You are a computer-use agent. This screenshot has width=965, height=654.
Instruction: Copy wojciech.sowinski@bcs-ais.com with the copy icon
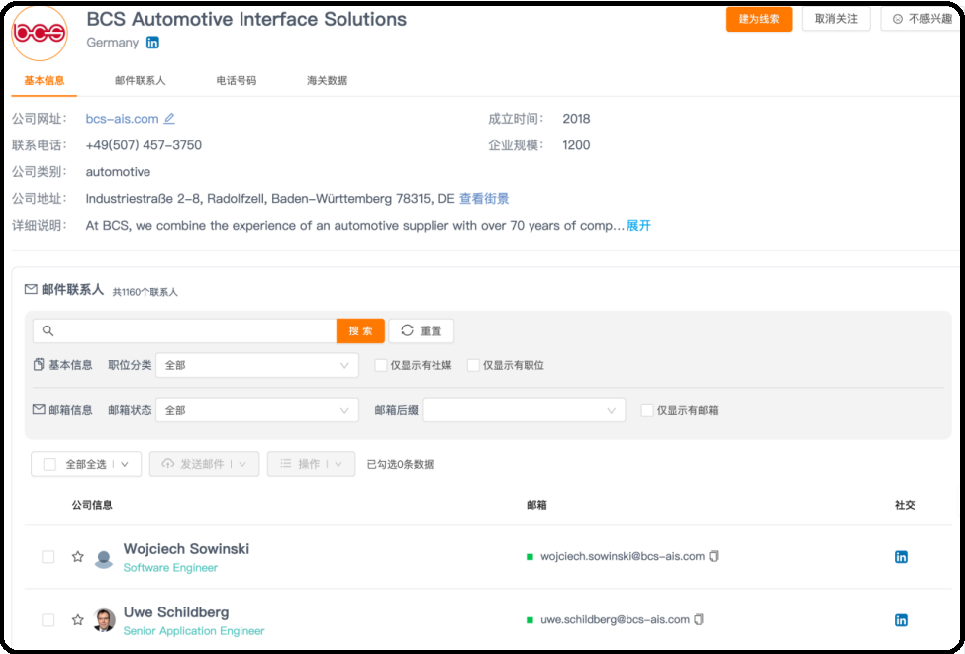714,556
